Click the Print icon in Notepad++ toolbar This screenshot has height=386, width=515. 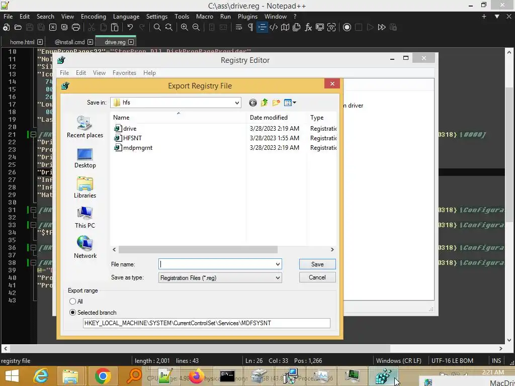pos(76,27)
